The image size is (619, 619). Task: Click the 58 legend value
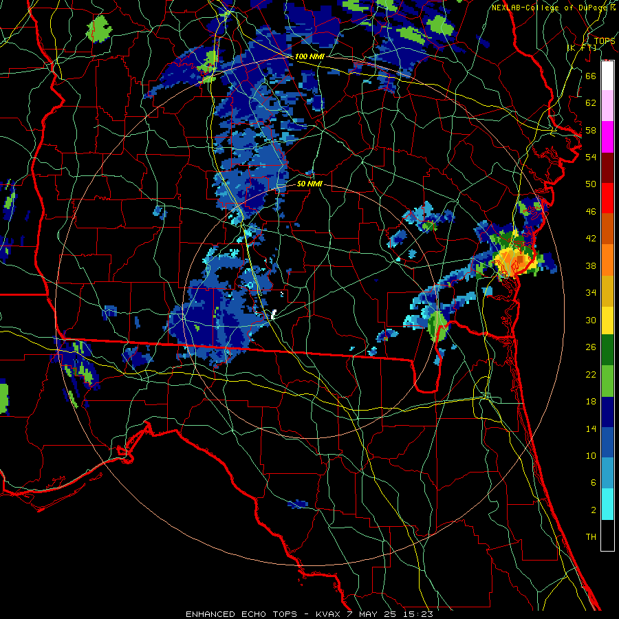point(591,130)
